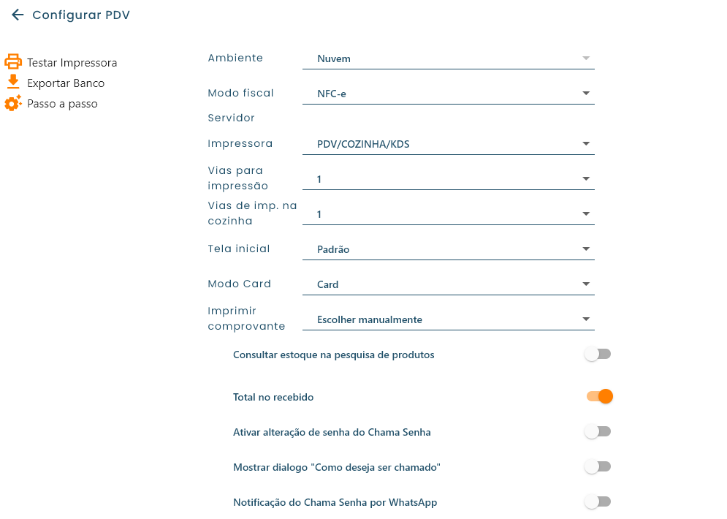
Task: Click the Ambiente field showing Nuvem
Action: tap(448, 58)
